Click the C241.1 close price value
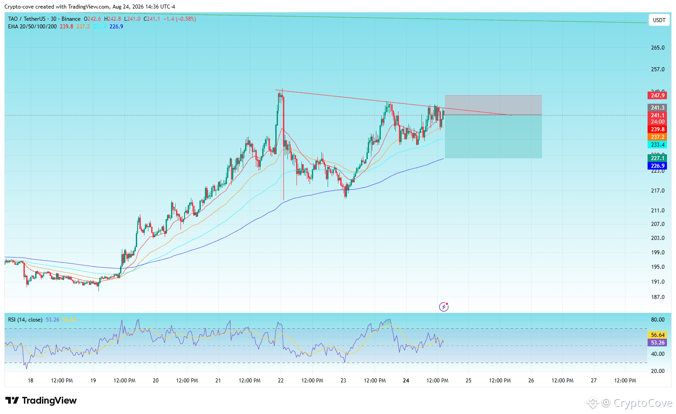 [152, 19]
